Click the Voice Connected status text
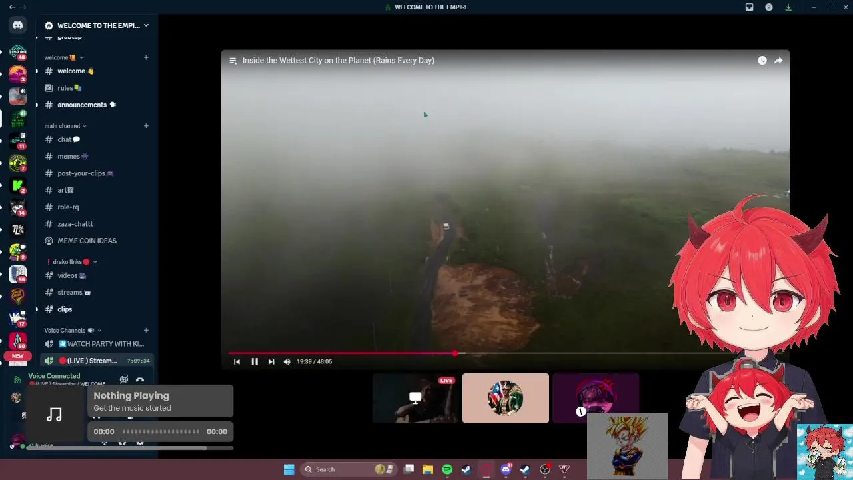 (x=54, y=376)
